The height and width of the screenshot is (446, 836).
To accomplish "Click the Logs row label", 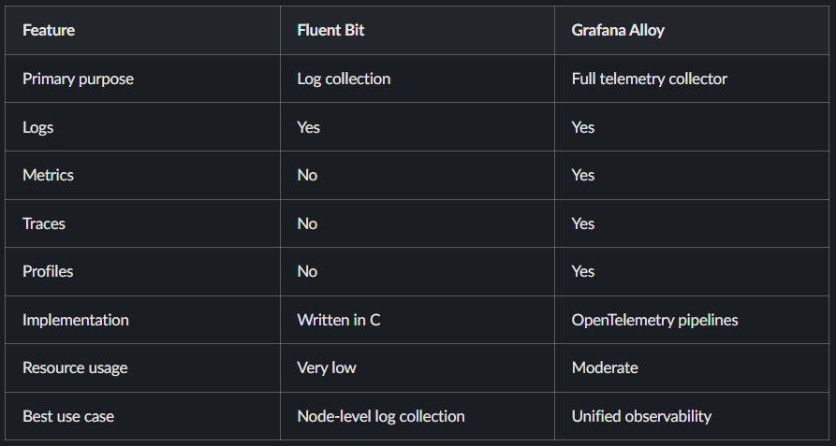I will pyautogui.click(x=38, y=127).
